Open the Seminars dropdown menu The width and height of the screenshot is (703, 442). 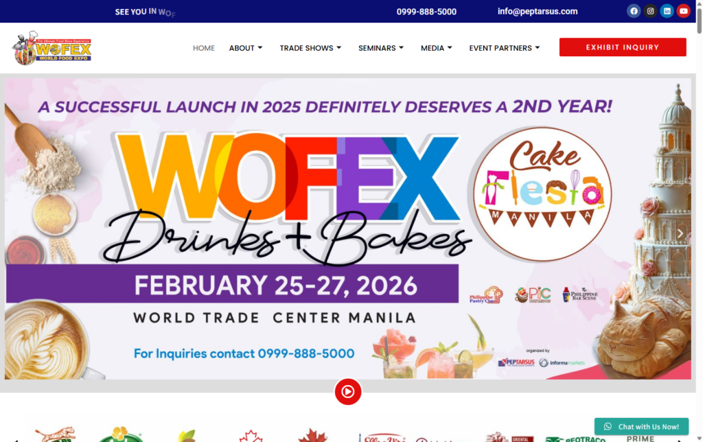381,48
